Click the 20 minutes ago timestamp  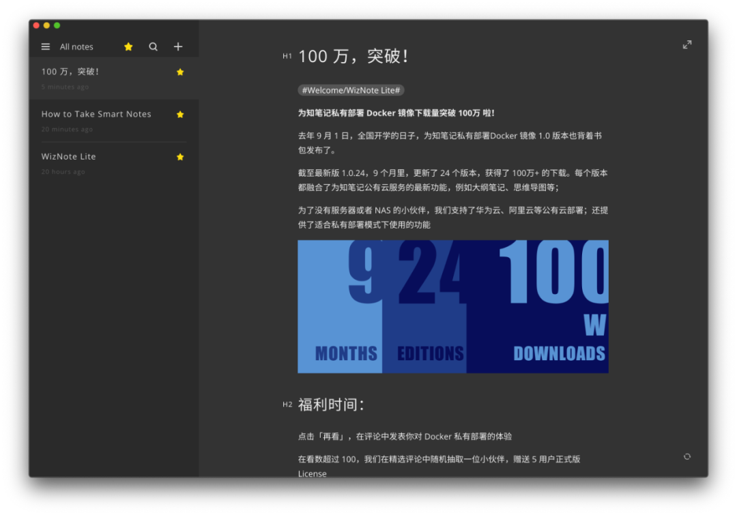coord(67,129)
